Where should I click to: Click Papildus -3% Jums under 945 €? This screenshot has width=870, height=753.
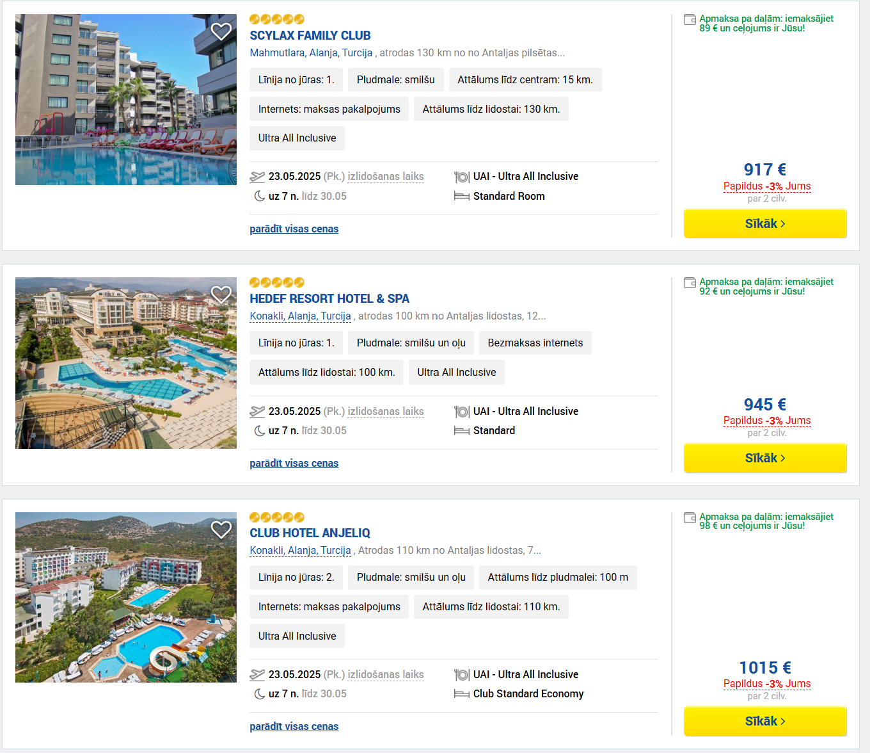(x=767, y=421)
